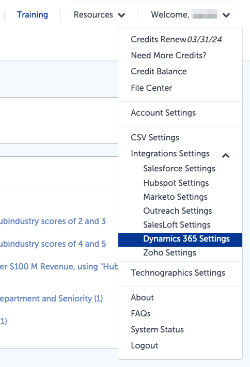Click the Resources chevron icon
Viewport: 250px width, 367px height.
click(x=121, y=15)
